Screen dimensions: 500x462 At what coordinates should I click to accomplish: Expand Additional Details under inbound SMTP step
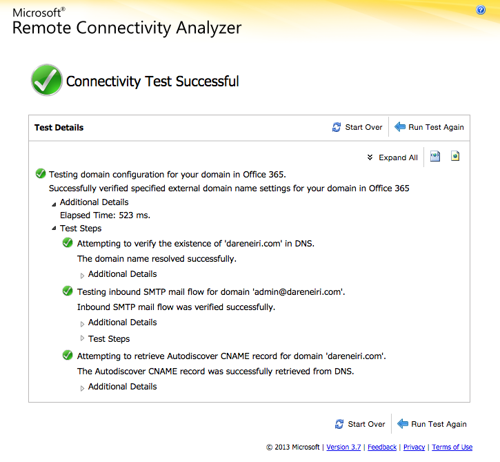click(82, 324)
